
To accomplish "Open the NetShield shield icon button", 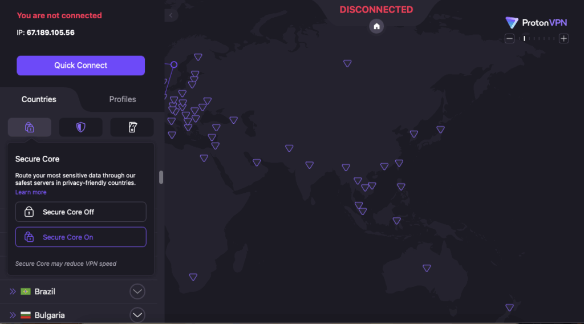I will 80,127.
